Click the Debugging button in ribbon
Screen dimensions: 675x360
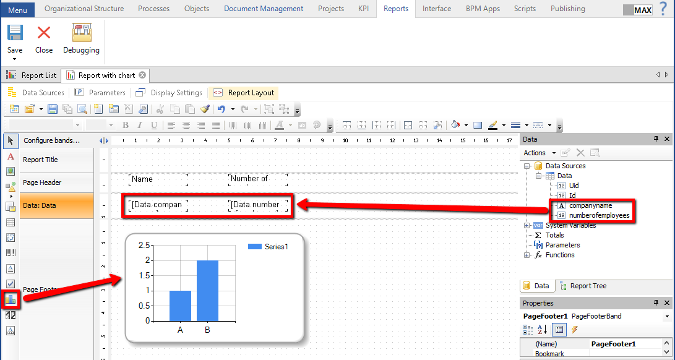pyautogui.click(x=81, y=39)
